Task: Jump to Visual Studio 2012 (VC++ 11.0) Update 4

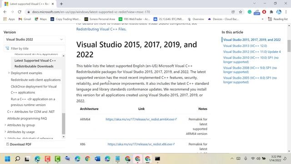Action: pyautogui.click(x=252, y=51)
